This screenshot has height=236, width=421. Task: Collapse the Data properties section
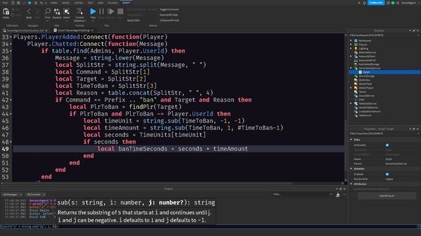(x=351, y=140)
